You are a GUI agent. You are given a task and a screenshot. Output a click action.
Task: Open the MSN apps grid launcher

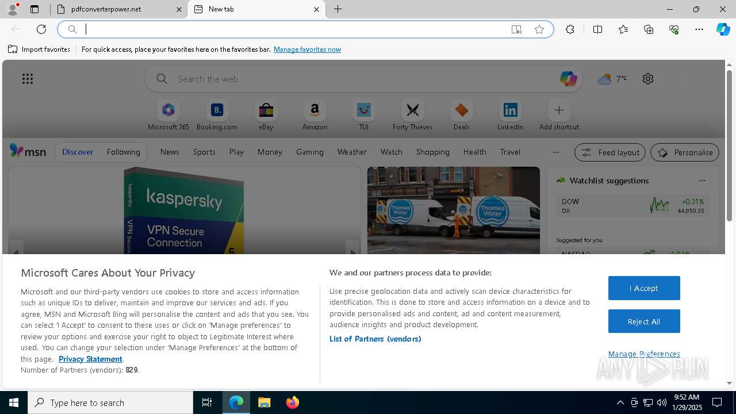pyautogui.click(x=28, y=79)
